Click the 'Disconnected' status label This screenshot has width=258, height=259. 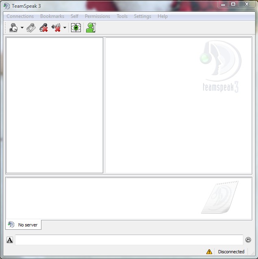pos(231,252)
